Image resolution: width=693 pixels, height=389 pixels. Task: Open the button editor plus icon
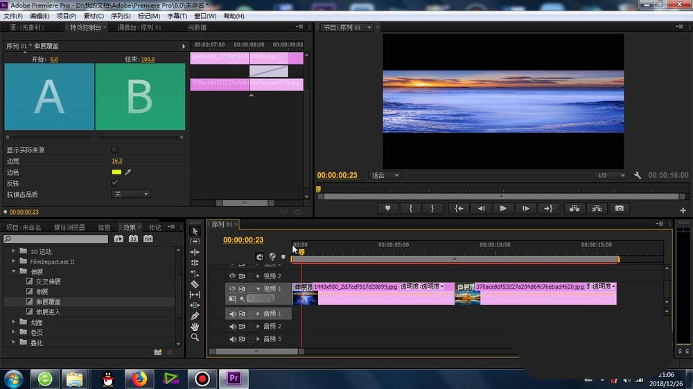(x=683, y=210)
